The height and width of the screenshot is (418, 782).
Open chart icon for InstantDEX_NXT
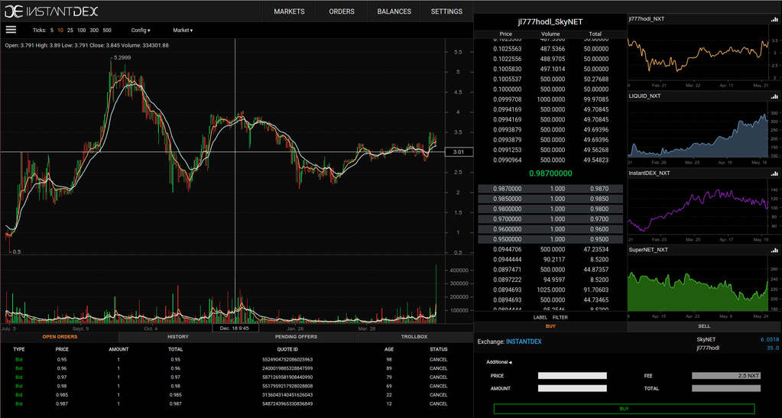(774, 173)
